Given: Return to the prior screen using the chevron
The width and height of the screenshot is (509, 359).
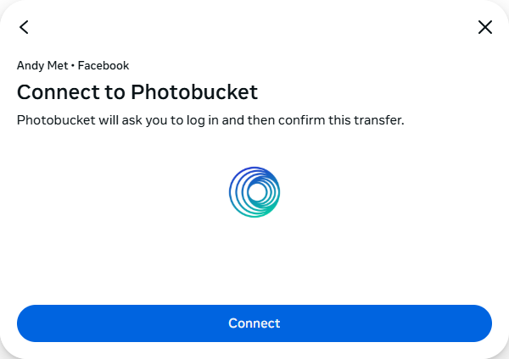Looking at the screenshot, I should click(24, 27).
